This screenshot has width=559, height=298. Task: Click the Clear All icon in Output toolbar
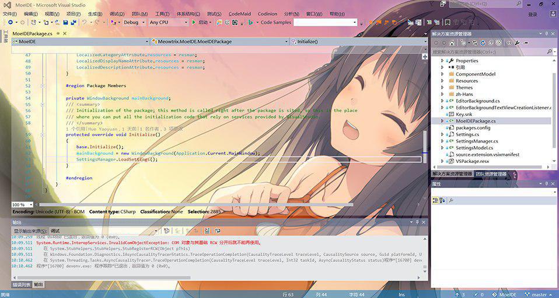tap(207, 230)
